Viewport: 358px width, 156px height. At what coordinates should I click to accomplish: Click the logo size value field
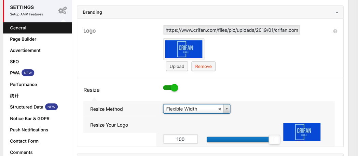tap(180, 139)
